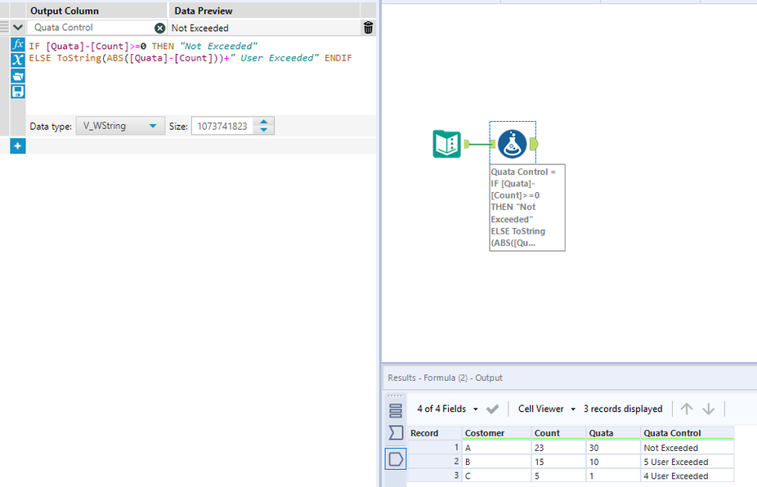Screen dimensions: 757x487
Task: Select Quata cell with value 10
Action: pyautogui.click(x=613, y=462)
